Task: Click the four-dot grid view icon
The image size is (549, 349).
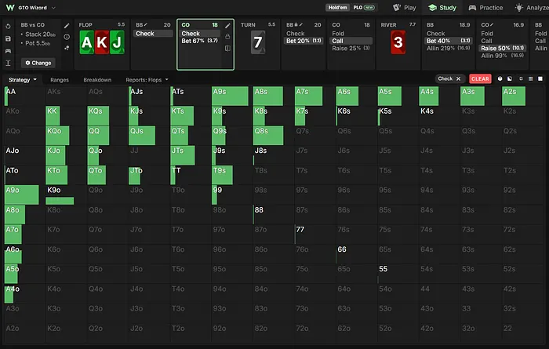Action: pos(521,78)
